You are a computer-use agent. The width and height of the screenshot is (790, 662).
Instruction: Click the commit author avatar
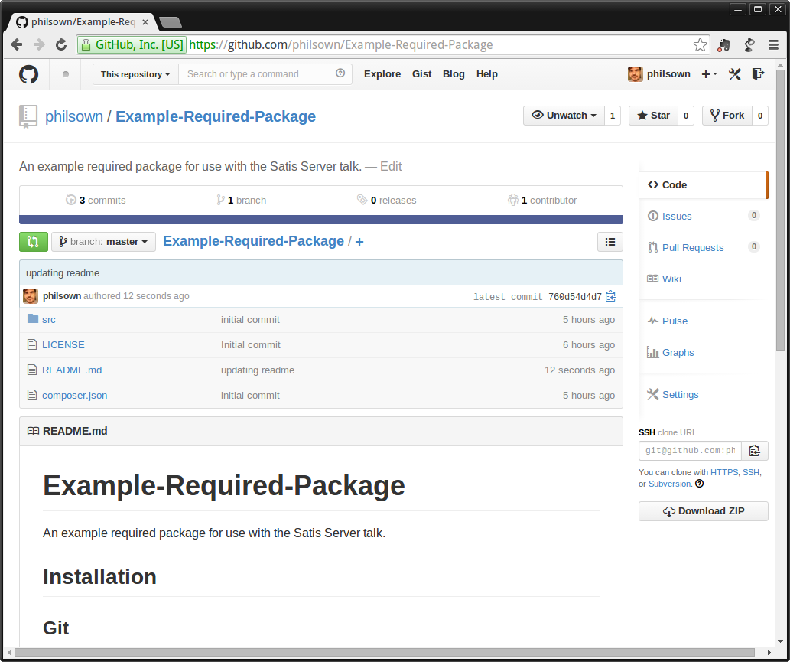[x=31, y=296]
